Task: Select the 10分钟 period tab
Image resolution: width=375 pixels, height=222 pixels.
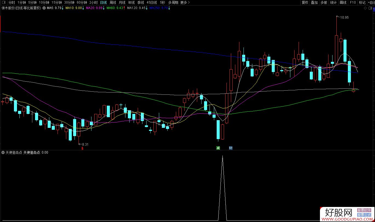Action: tap(44, 2)
